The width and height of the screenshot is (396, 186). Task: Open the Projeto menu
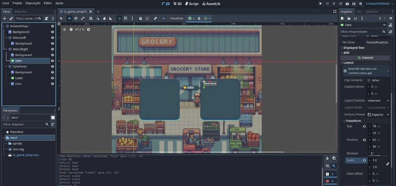point(17,3)
